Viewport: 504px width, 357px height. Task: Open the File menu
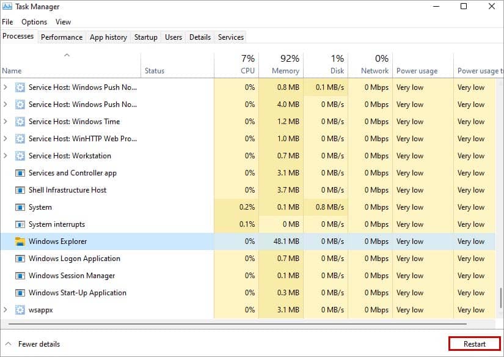[7, 22]
